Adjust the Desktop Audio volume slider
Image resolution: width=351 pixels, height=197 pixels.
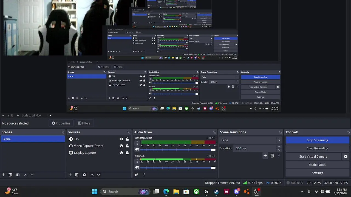click(178, 150)
